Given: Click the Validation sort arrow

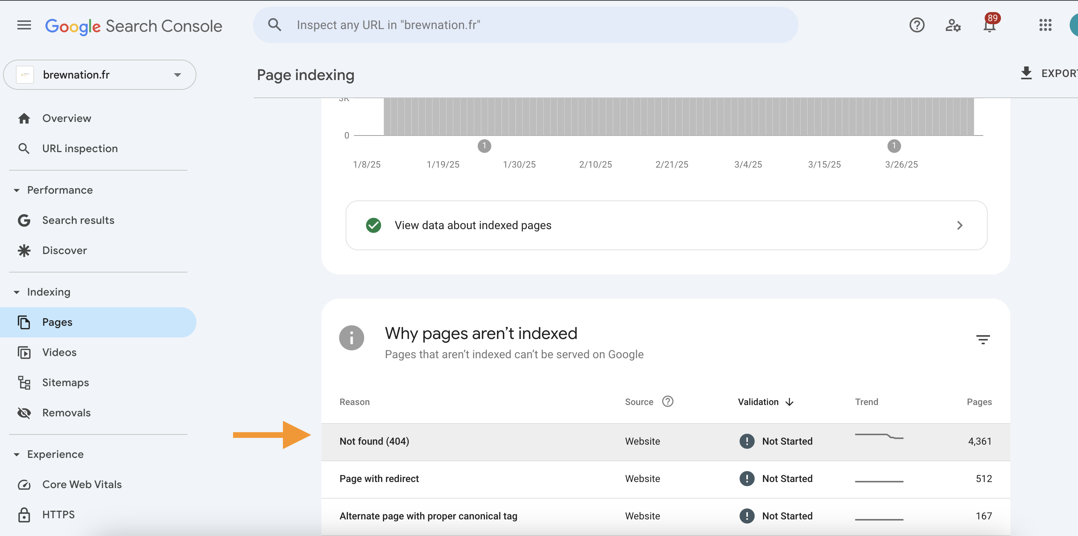Looking at the screenshot, I should (789, 402).
